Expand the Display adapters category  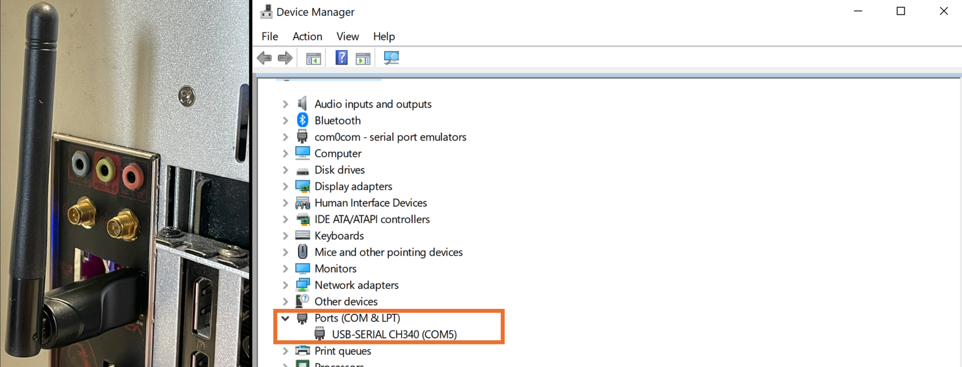(x=286, y=187)
